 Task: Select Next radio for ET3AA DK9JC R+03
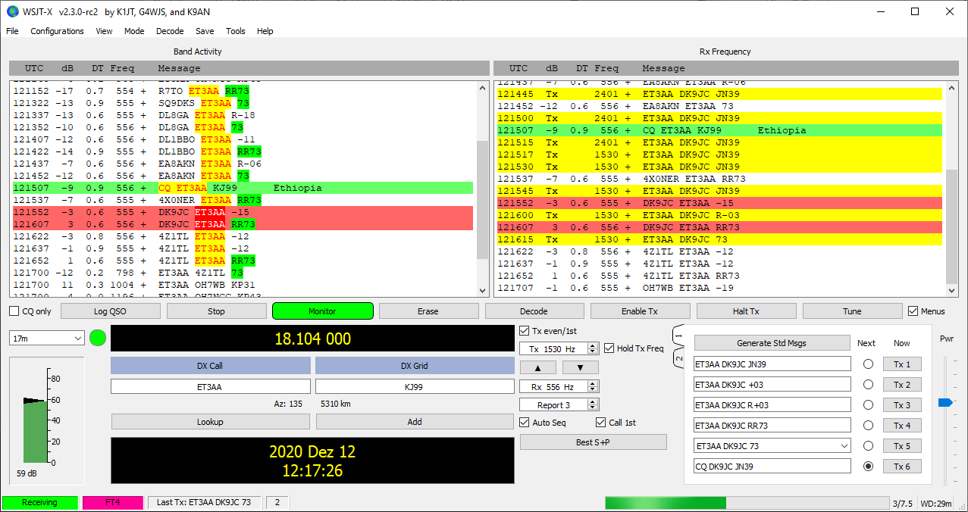tap(868, 405)
